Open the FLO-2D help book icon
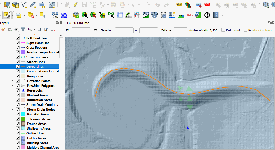Viewport: 275px width, 150px height. [216, 15]
